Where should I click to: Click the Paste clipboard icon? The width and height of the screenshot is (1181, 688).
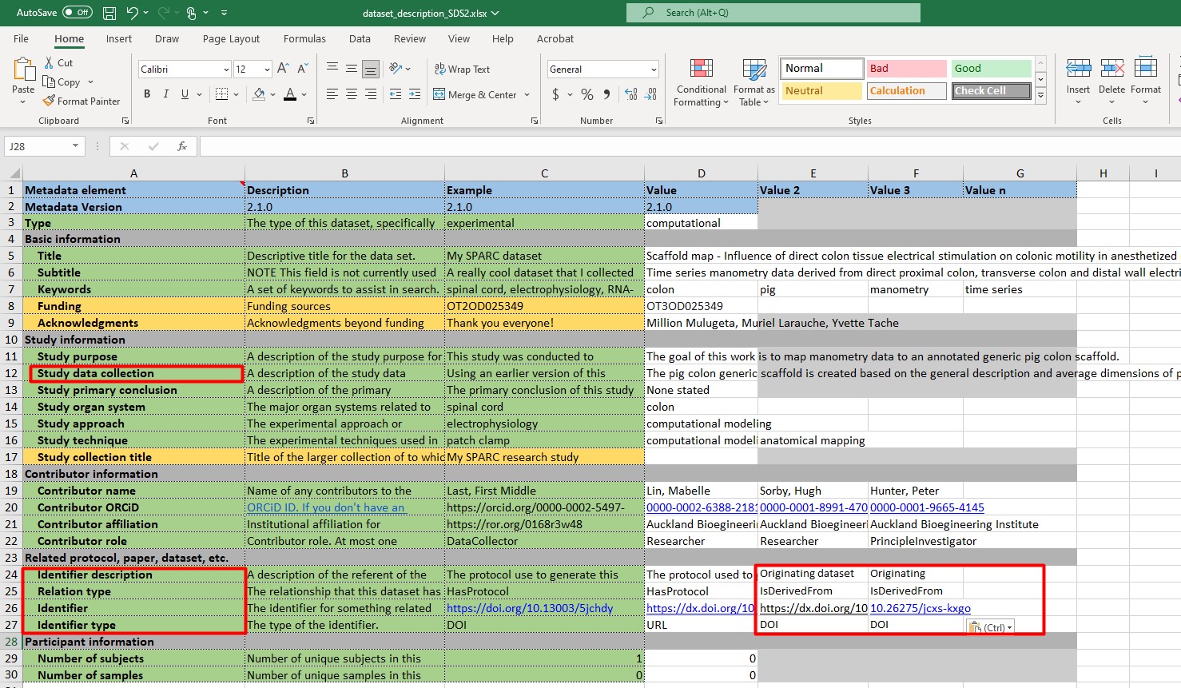coord(23,70)
